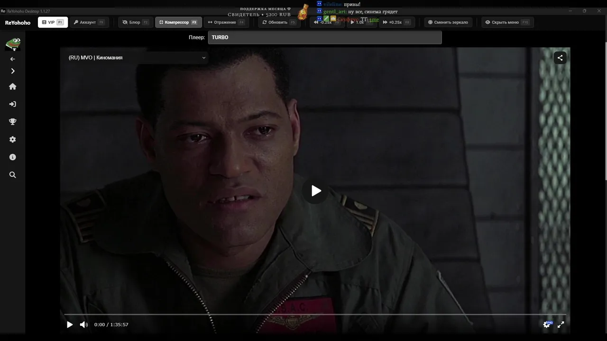Screen dimensions: 607x341
Task: Open the Аккаунт button
Action: (89, 22)
